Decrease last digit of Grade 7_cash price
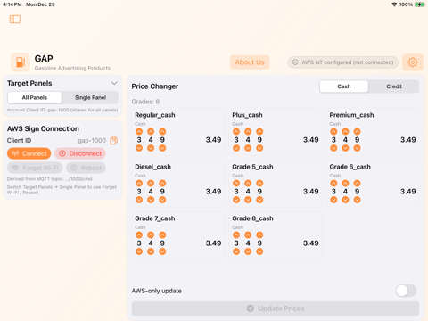 (x=162, y=251)
